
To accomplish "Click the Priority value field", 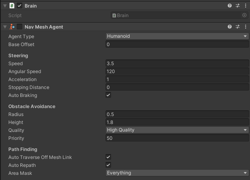I will [x=177, y=138].
